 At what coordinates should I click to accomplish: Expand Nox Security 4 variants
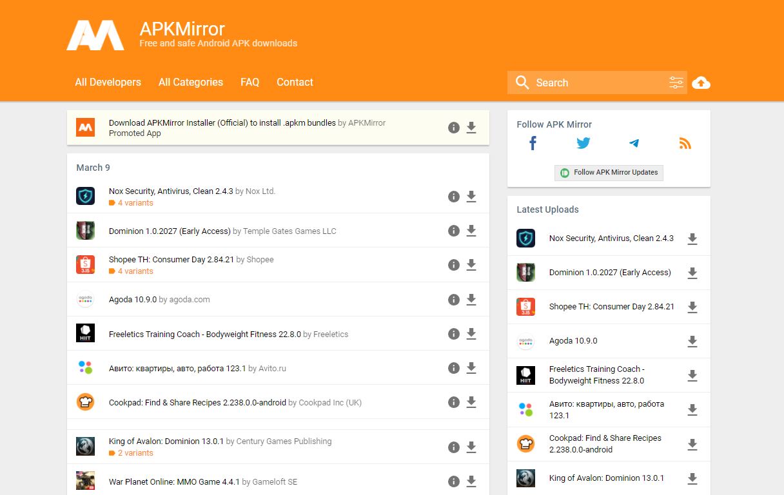click(x=131, y=203)
